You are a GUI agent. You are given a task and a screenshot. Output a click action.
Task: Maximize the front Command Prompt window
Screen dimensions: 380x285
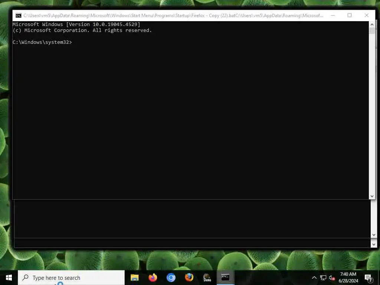click(x=350, y=16)
